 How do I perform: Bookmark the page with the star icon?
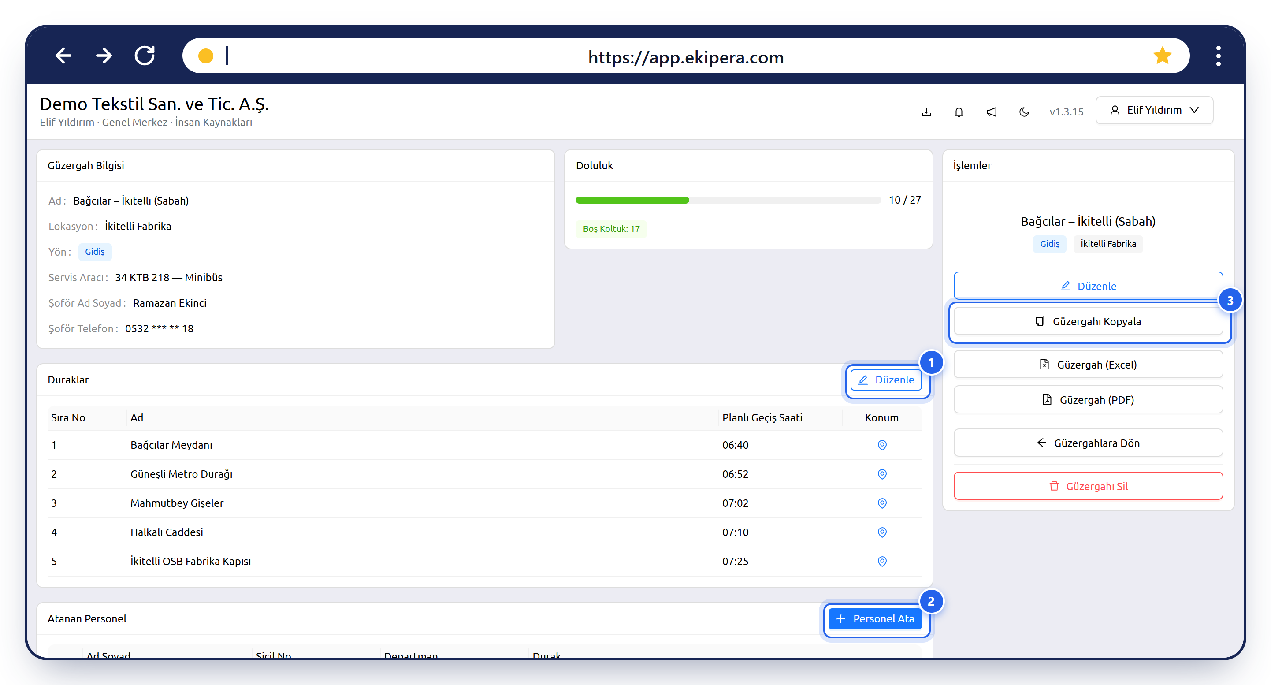(x=1162, y=56)
